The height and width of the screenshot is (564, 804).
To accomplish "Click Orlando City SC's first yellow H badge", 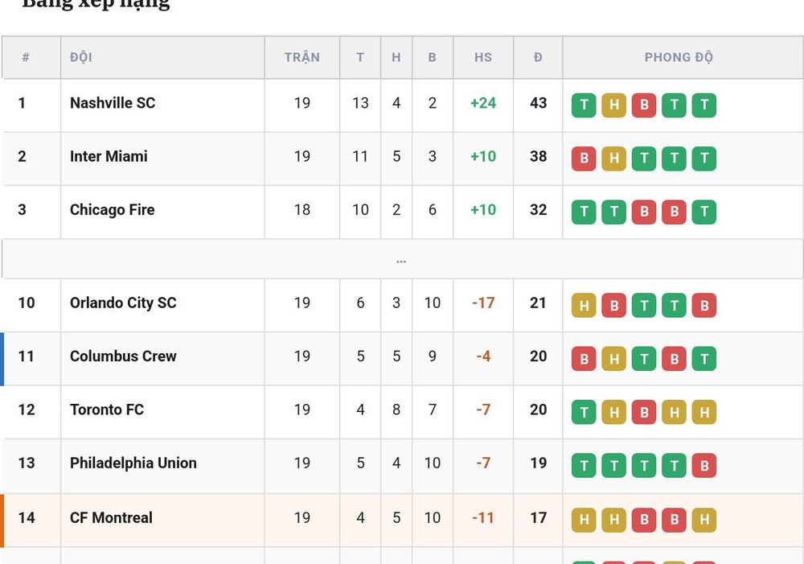I will coord(584,306).
